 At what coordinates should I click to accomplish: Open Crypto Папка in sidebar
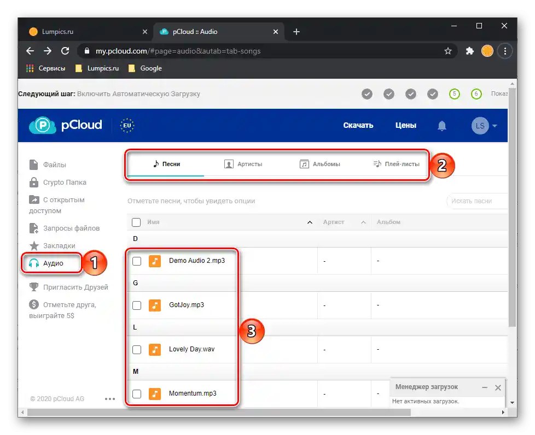point(64,183)
